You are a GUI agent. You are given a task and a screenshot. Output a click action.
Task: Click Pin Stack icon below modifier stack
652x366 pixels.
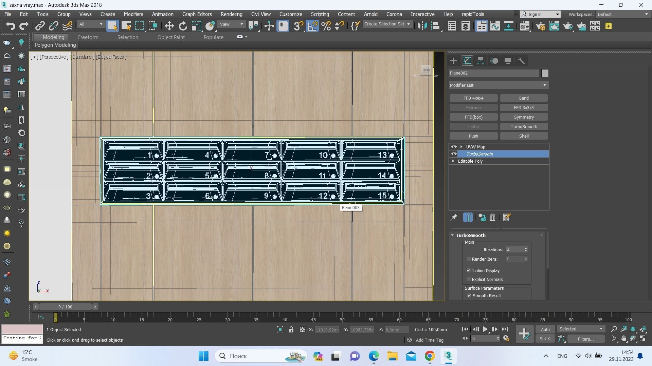click(x=454, y=218)
